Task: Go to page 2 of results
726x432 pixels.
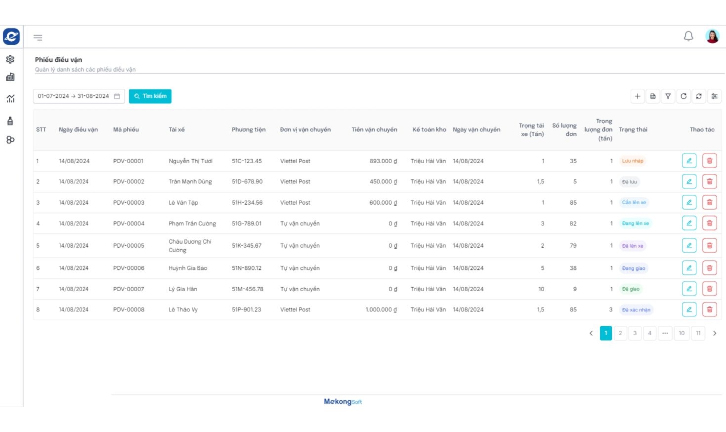Action: point(620,333)
